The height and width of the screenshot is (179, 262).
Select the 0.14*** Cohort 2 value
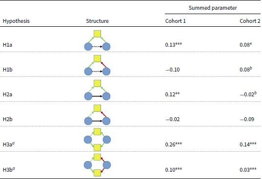coord(248,144)
